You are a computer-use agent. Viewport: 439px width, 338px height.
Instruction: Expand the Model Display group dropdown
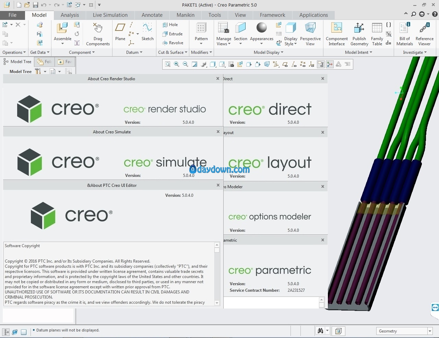(x=269, y=52)
